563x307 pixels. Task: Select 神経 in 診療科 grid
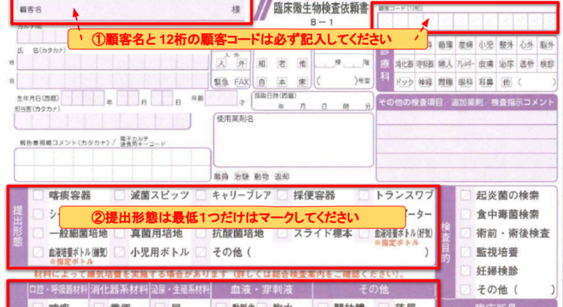425,82
